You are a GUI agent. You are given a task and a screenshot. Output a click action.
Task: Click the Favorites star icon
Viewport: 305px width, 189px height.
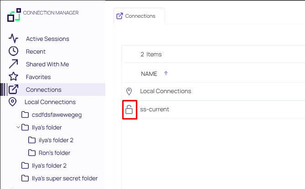[13, 77]
